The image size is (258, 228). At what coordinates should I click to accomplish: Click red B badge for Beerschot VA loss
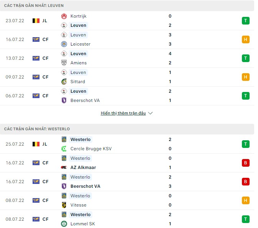click(x=246, y=182)
